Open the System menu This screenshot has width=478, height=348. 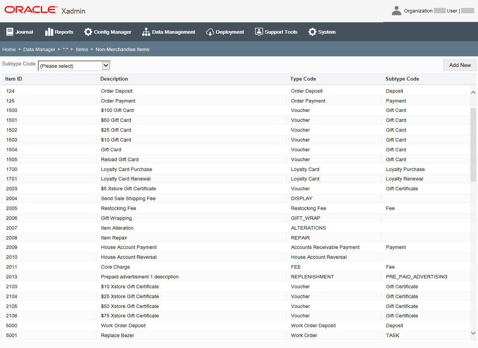[322, 32]
